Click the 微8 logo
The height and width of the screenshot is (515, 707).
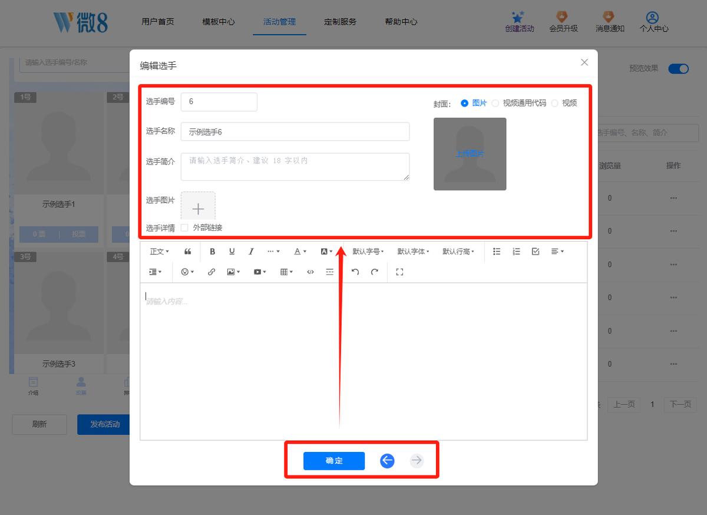[80, 22]
